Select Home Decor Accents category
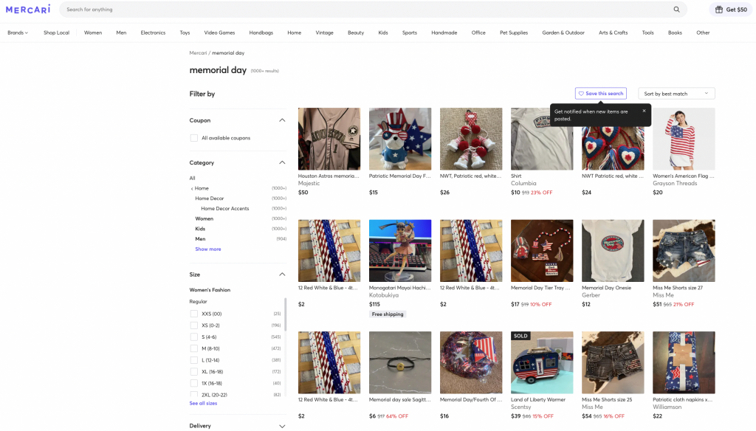This screenshot has height=431, width=756. tap(224, 209)
